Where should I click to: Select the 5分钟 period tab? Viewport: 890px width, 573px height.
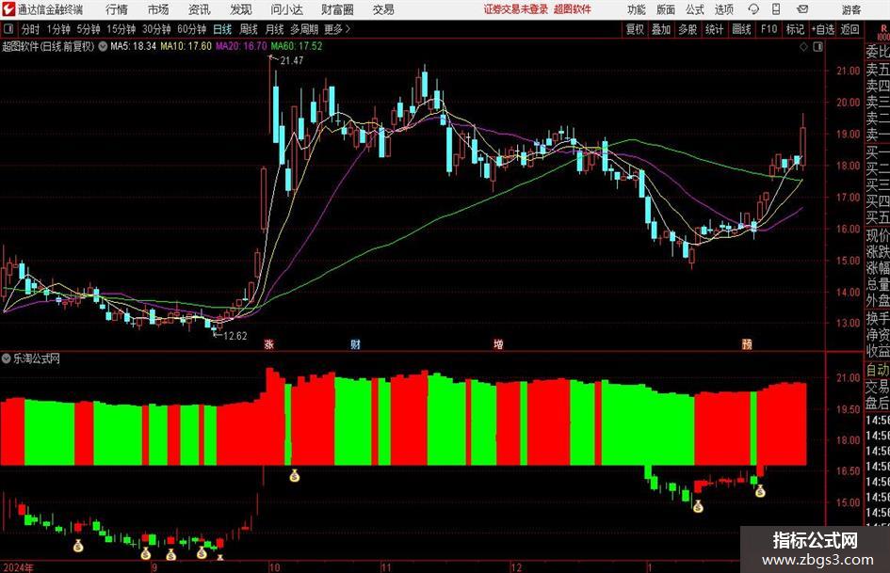(x=89, y=29)
